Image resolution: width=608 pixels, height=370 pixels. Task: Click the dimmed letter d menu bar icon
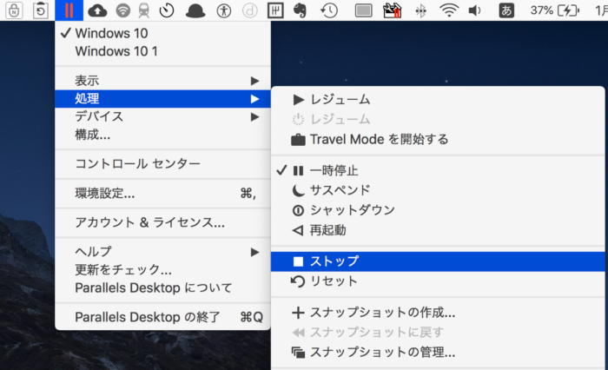point(250,10)
